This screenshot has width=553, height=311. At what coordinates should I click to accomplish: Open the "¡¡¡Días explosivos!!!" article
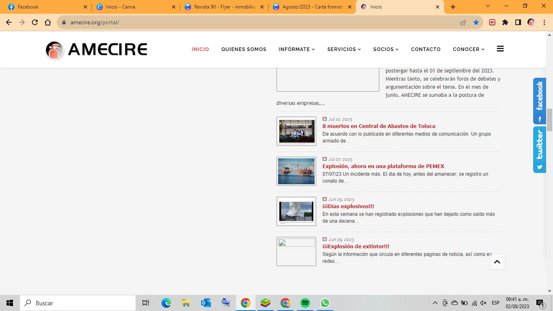pos(348,206)
